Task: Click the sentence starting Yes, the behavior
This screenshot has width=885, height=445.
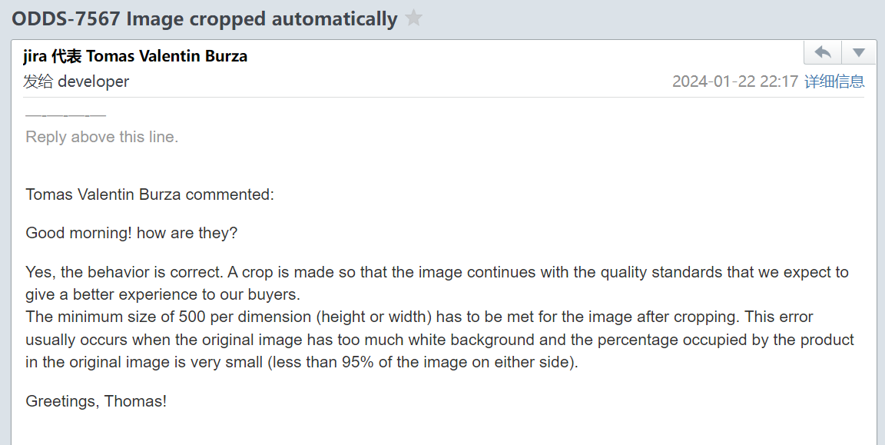Action: pos(437,283)
